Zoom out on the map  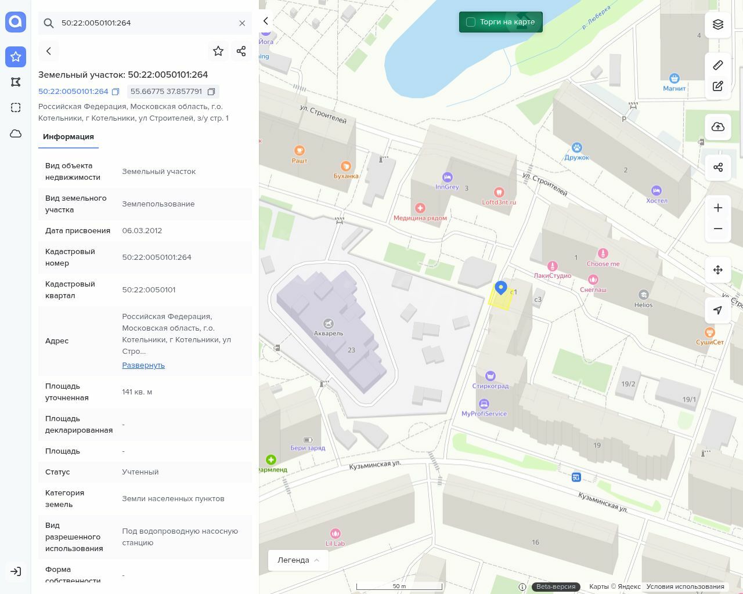tap(718, 229)
